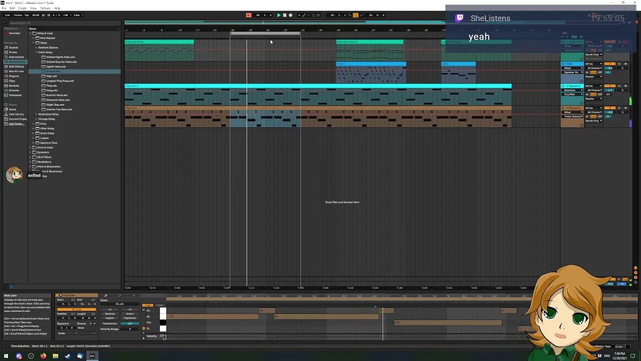Image resolution: width=641 pixels, height=361 pixels.
Task: Open Steam from the Windows taskbar
Action: tap(68, 356)
